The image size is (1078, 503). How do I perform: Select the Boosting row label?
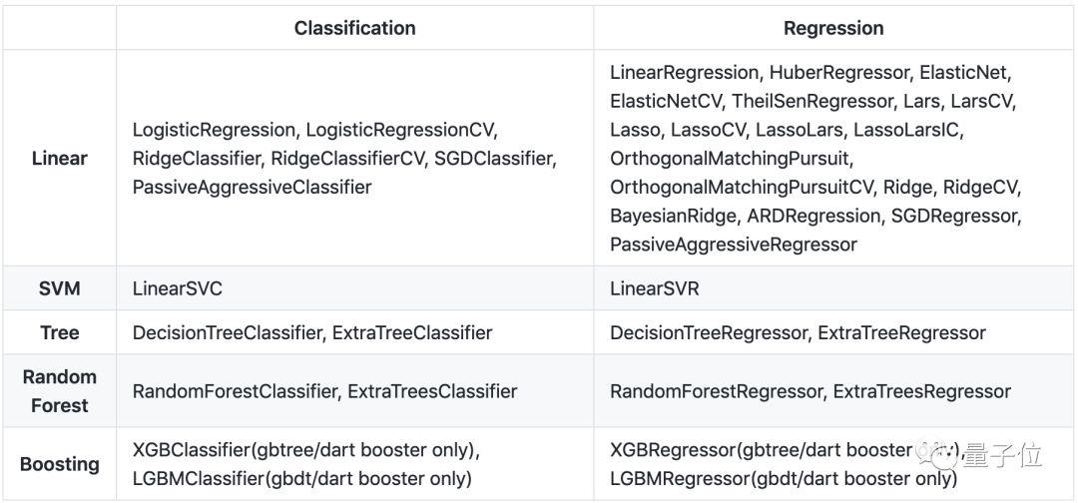(60, 464)
